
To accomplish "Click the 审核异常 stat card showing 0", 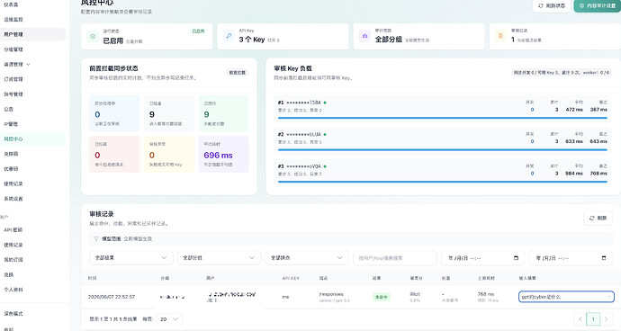I will [169, 154].
